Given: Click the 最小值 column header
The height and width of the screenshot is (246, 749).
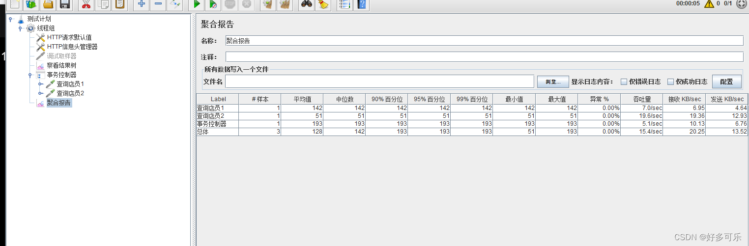Looking at the screenshot, I should [514, 99].
